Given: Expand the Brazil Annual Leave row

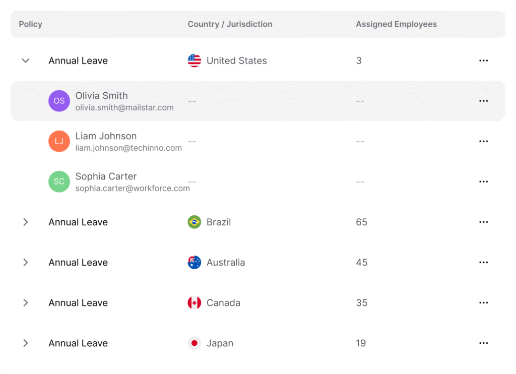Looking at the screenshot, I should 25,222.
